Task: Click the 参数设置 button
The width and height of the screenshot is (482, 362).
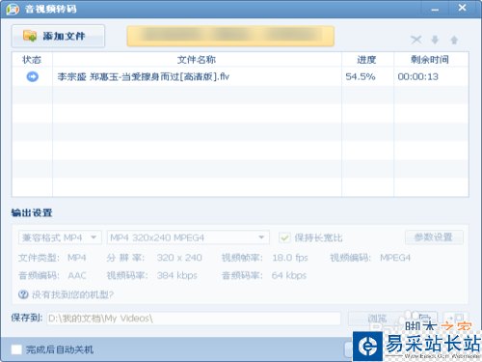Action: 434,237
